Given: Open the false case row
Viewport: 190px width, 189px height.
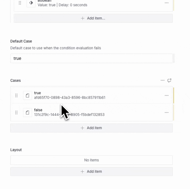Looking at the screenshot, I should [x=105, y=112].
